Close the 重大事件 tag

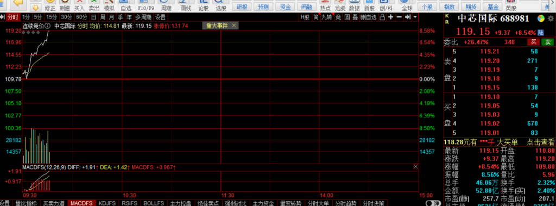click(x=233, y=26)
